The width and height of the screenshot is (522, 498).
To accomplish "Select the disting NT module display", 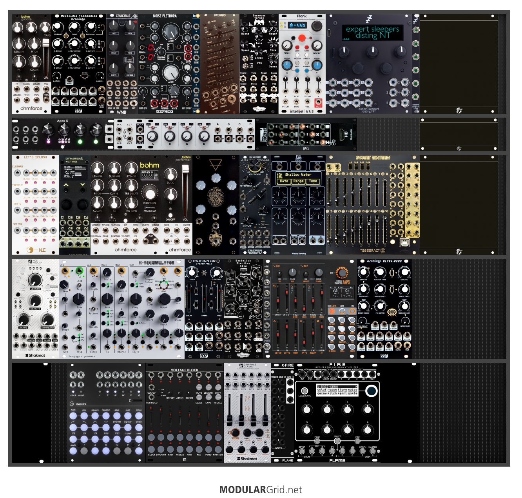I will [372, 32].
